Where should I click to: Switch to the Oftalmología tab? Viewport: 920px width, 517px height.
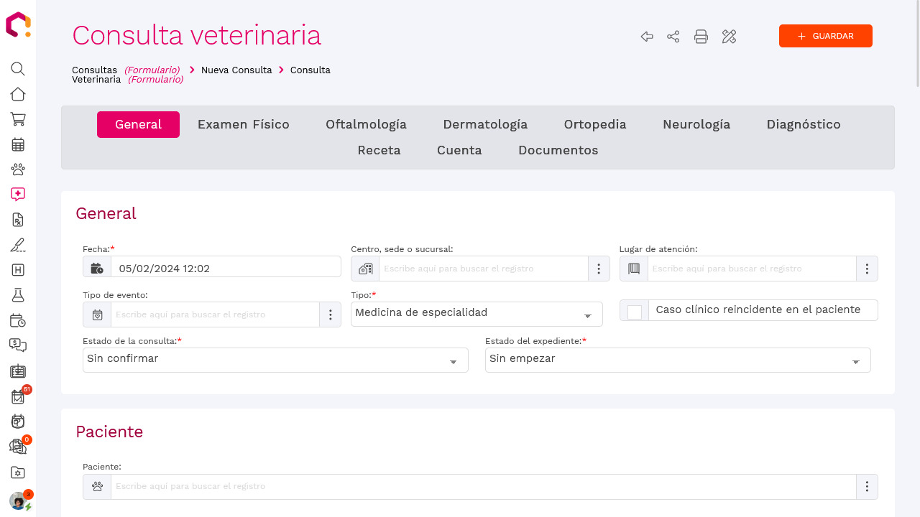click(366, 124)
